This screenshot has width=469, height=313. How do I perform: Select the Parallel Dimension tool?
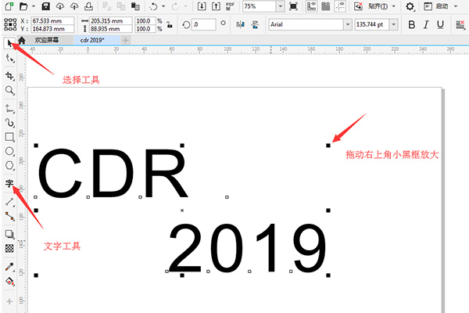pos(9,202)
